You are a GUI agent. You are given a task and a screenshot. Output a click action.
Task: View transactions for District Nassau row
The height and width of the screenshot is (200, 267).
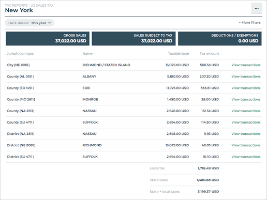pyautogui.click(x=246, y=134)
